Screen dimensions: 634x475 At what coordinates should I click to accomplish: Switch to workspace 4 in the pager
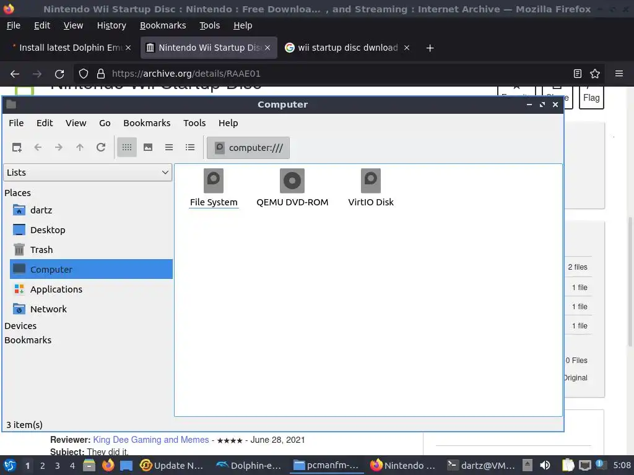click(72, 466)
